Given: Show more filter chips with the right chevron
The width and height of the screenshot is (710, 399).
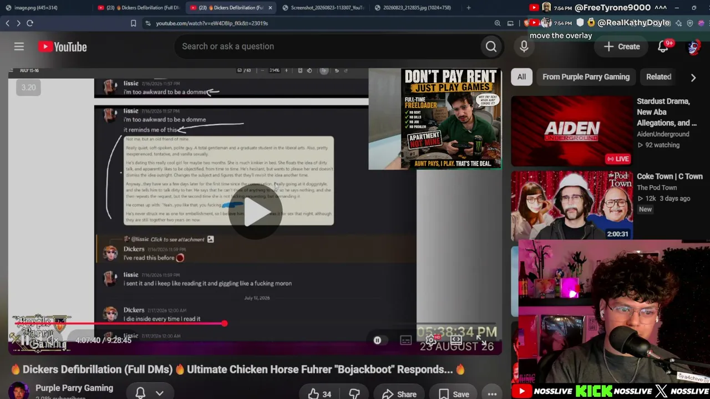Looking at the screenshot, I should pyautogui.click(x=693, y=78).
